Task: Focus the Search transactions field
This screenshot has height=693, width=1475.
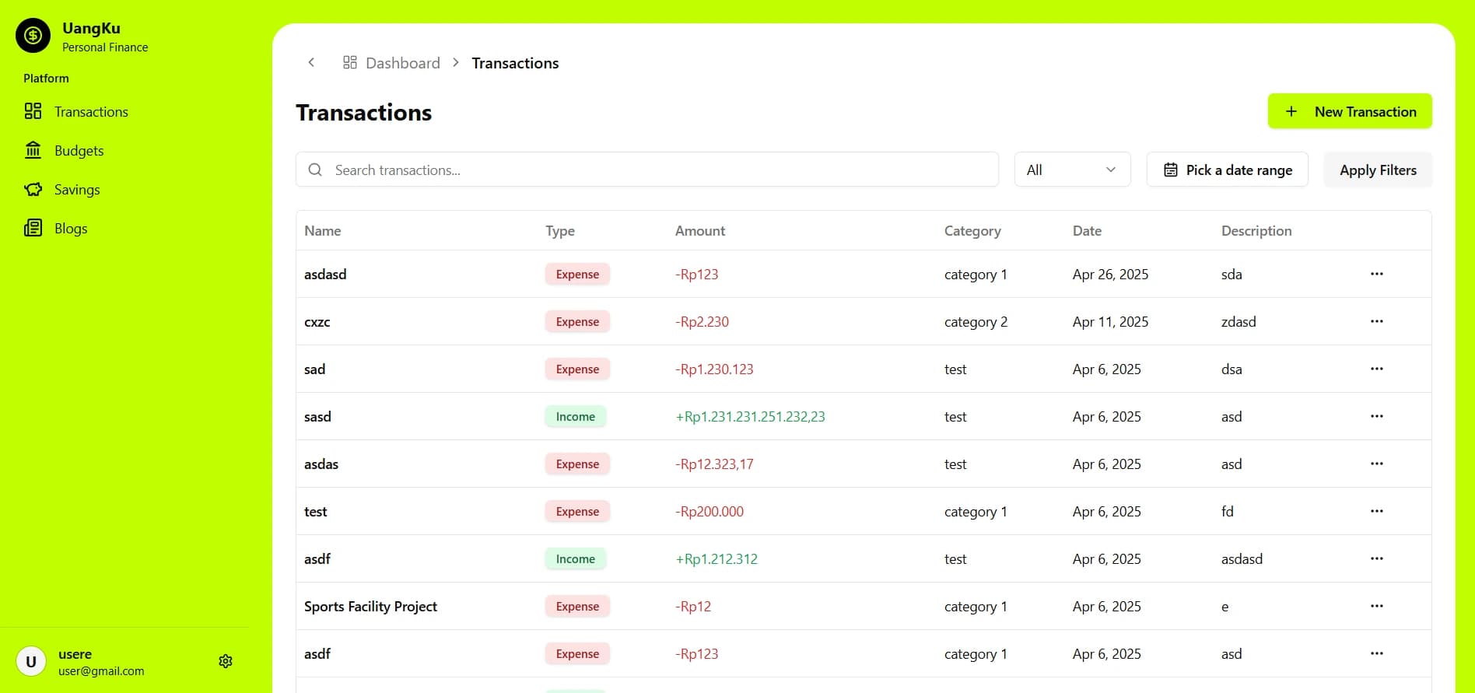Action: (647, 170)
